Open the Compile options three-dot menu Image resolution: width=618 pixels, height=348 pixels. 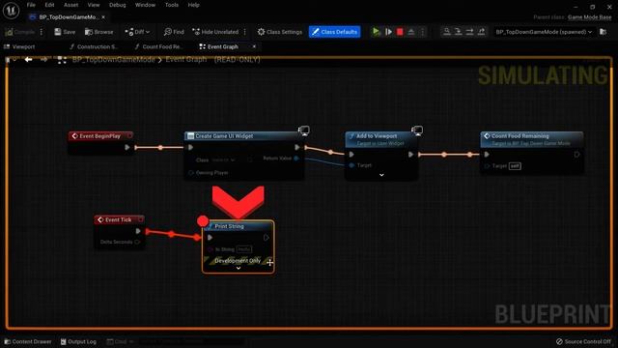pyautogui.click(x=42, y=32)
